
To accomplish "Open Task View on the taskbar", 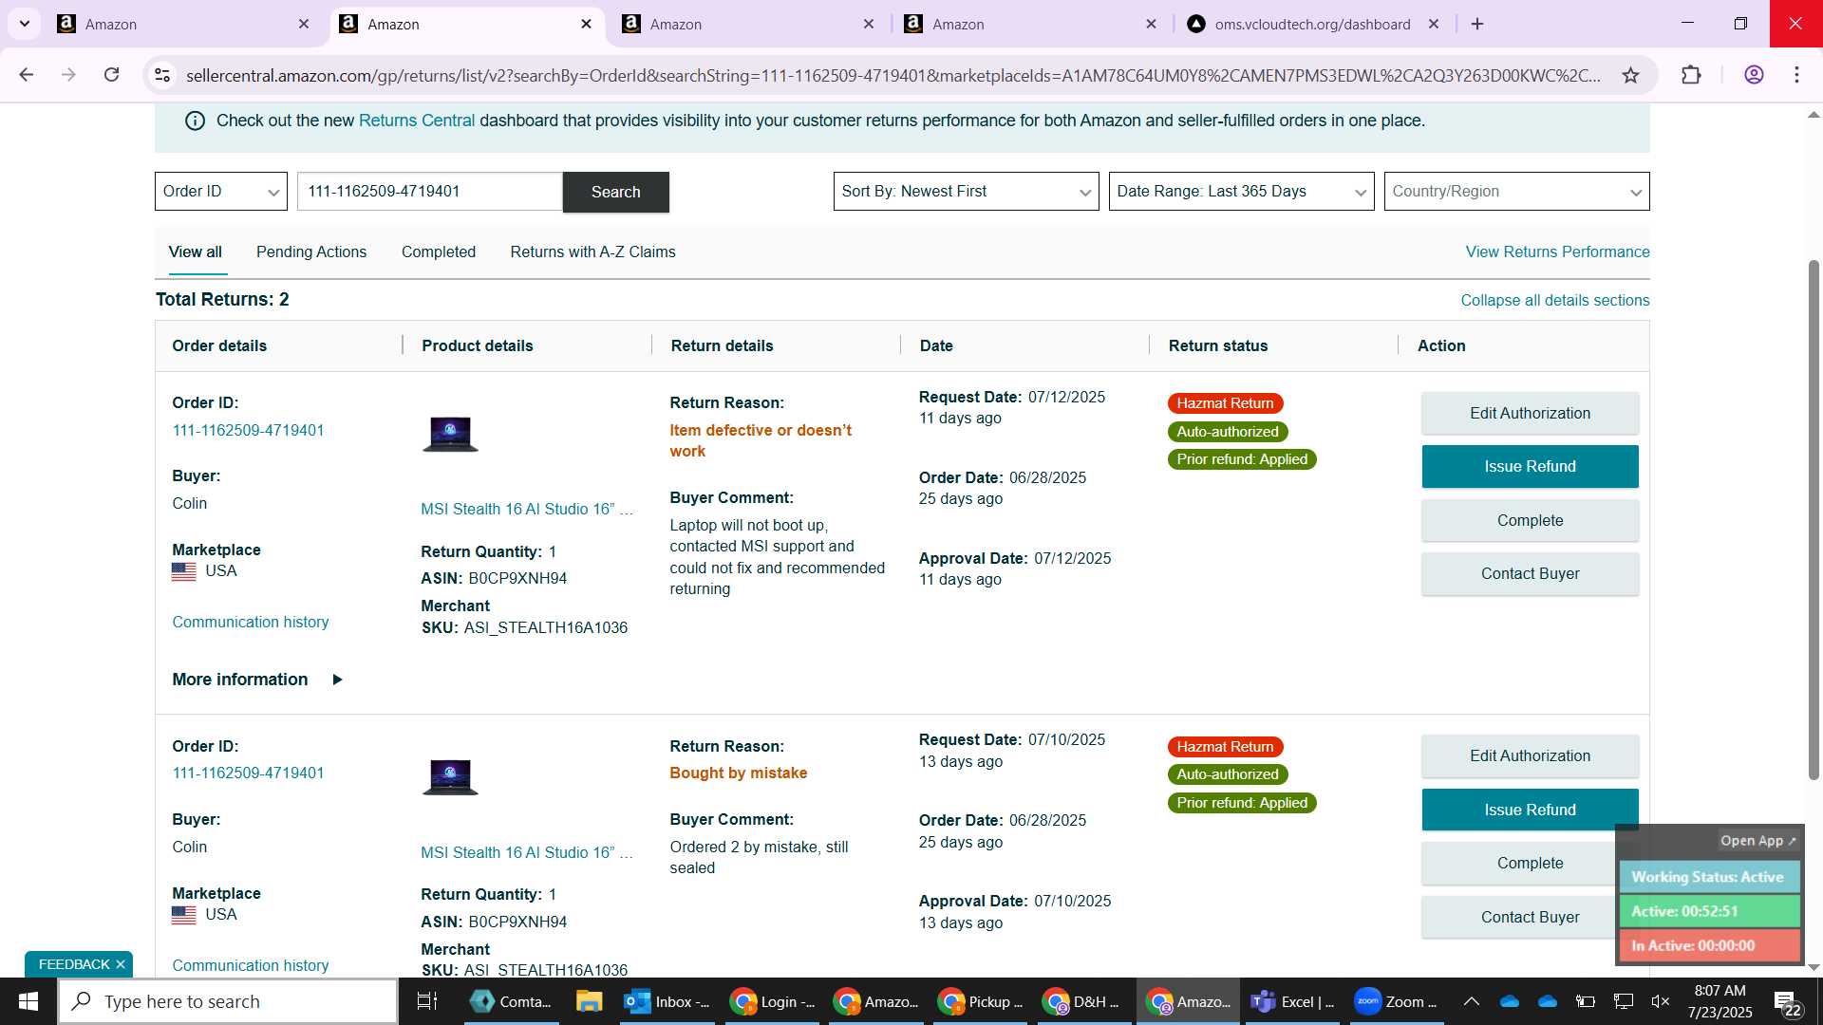I will pyautogui.click(x=427, y=1001).
